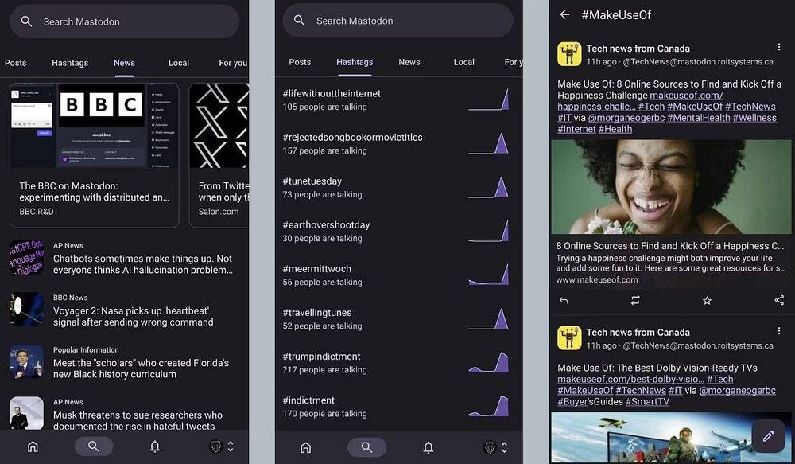Boost the Happiness Challenge post

point(635,301)
